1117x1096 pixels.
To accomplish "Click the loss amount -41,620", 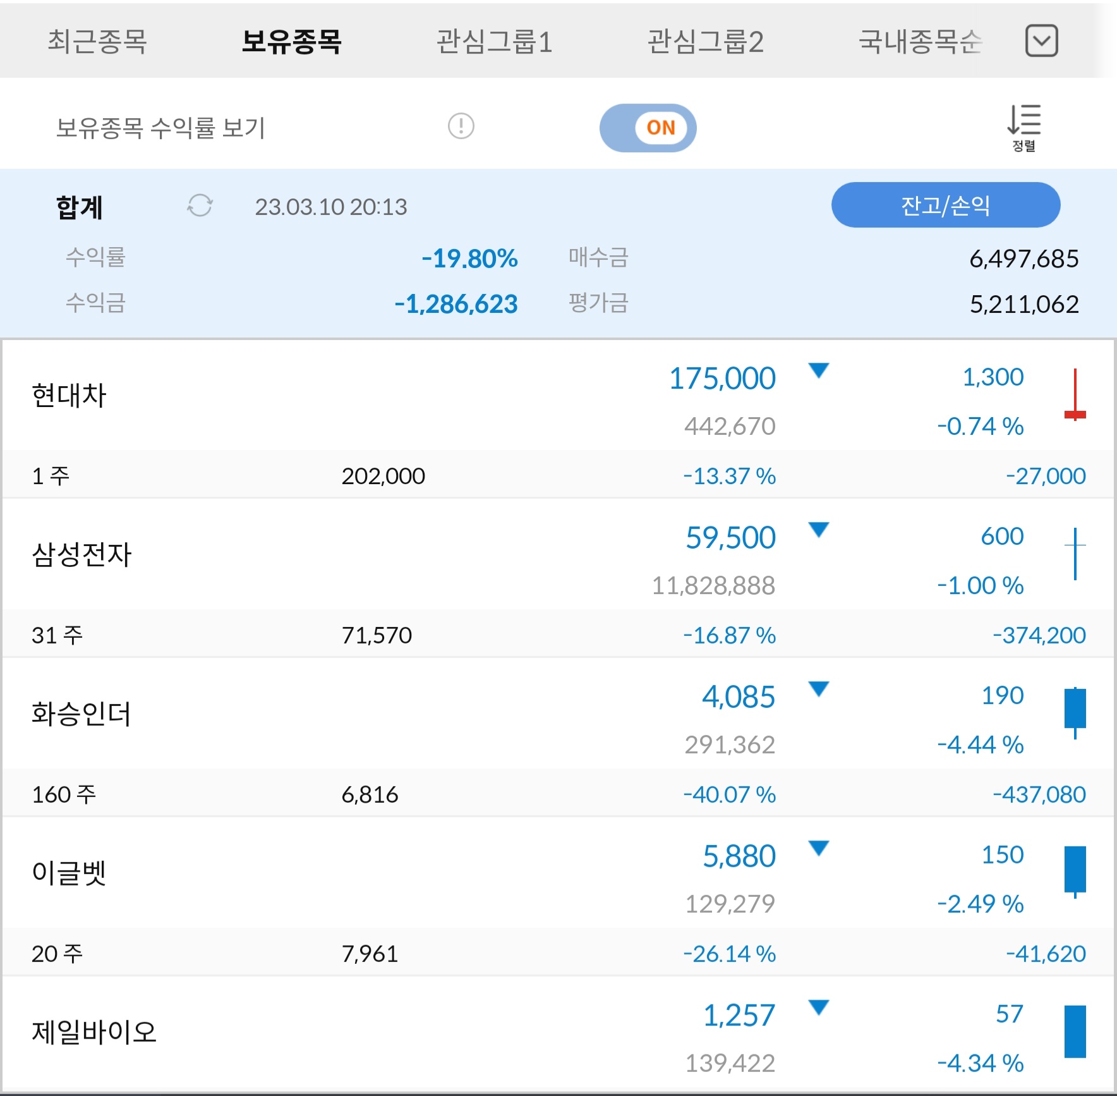I will pos(1046,954).
